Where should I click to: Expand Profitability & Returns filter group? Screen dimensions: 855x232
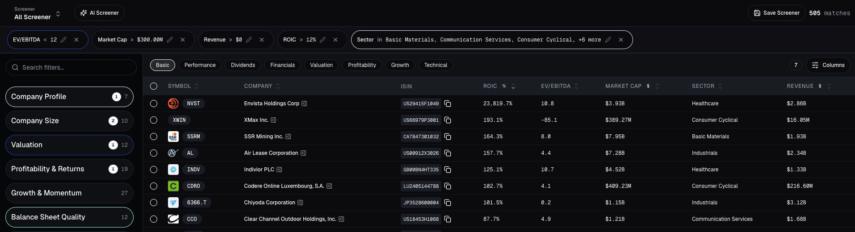pyautogui.click(x=69, y=169)
